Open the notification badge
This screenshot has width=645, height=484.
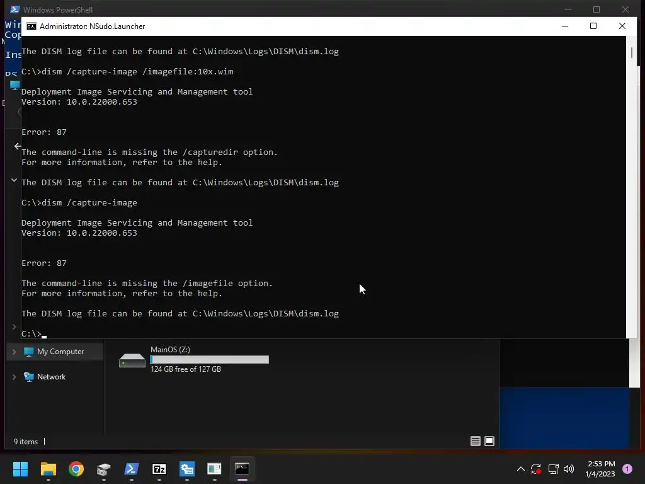coord(627,469)
